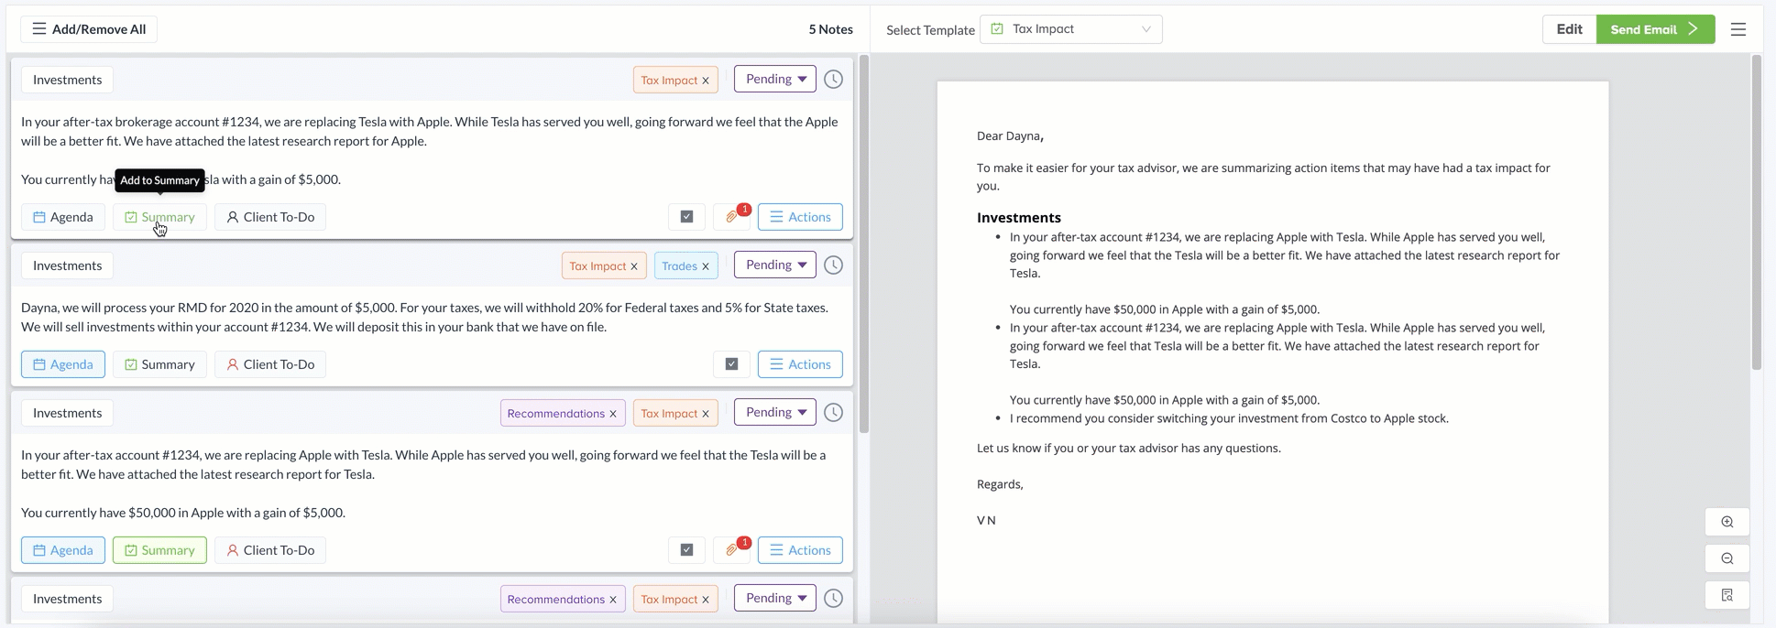
Task: Add first note to Summary
Action: (159, 217)
